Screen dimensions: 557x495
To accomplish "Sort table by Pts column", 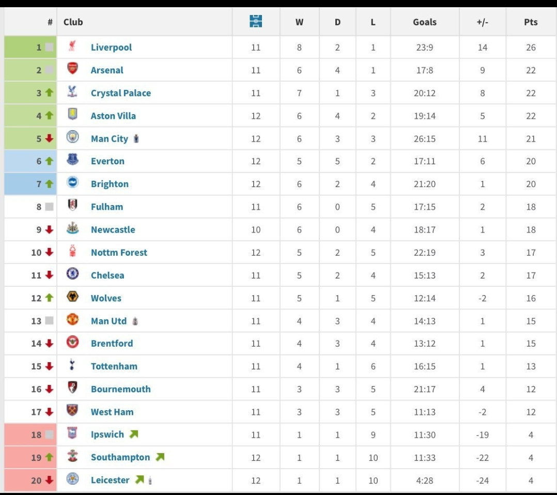I will 531,22.
